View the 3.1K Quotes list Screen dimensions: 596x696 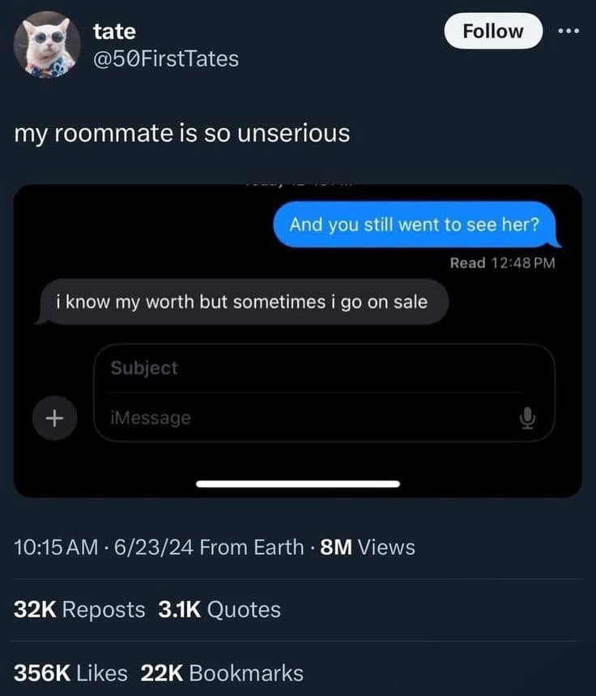point(218,609)
